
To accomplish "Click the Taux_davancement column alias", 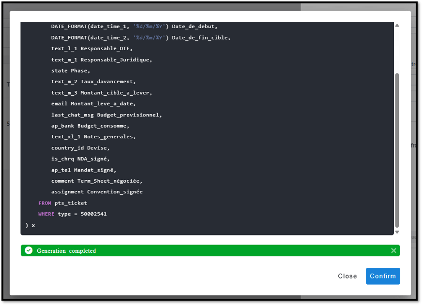I will 108,82.
